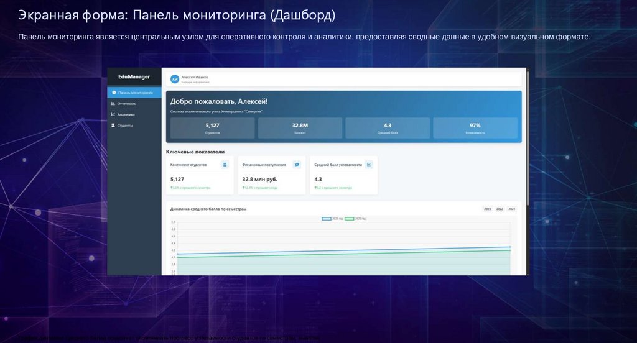Click the Контингент студентов card icon
The height and width of the screenshot is (343, 637).
[x=225, y=165]
